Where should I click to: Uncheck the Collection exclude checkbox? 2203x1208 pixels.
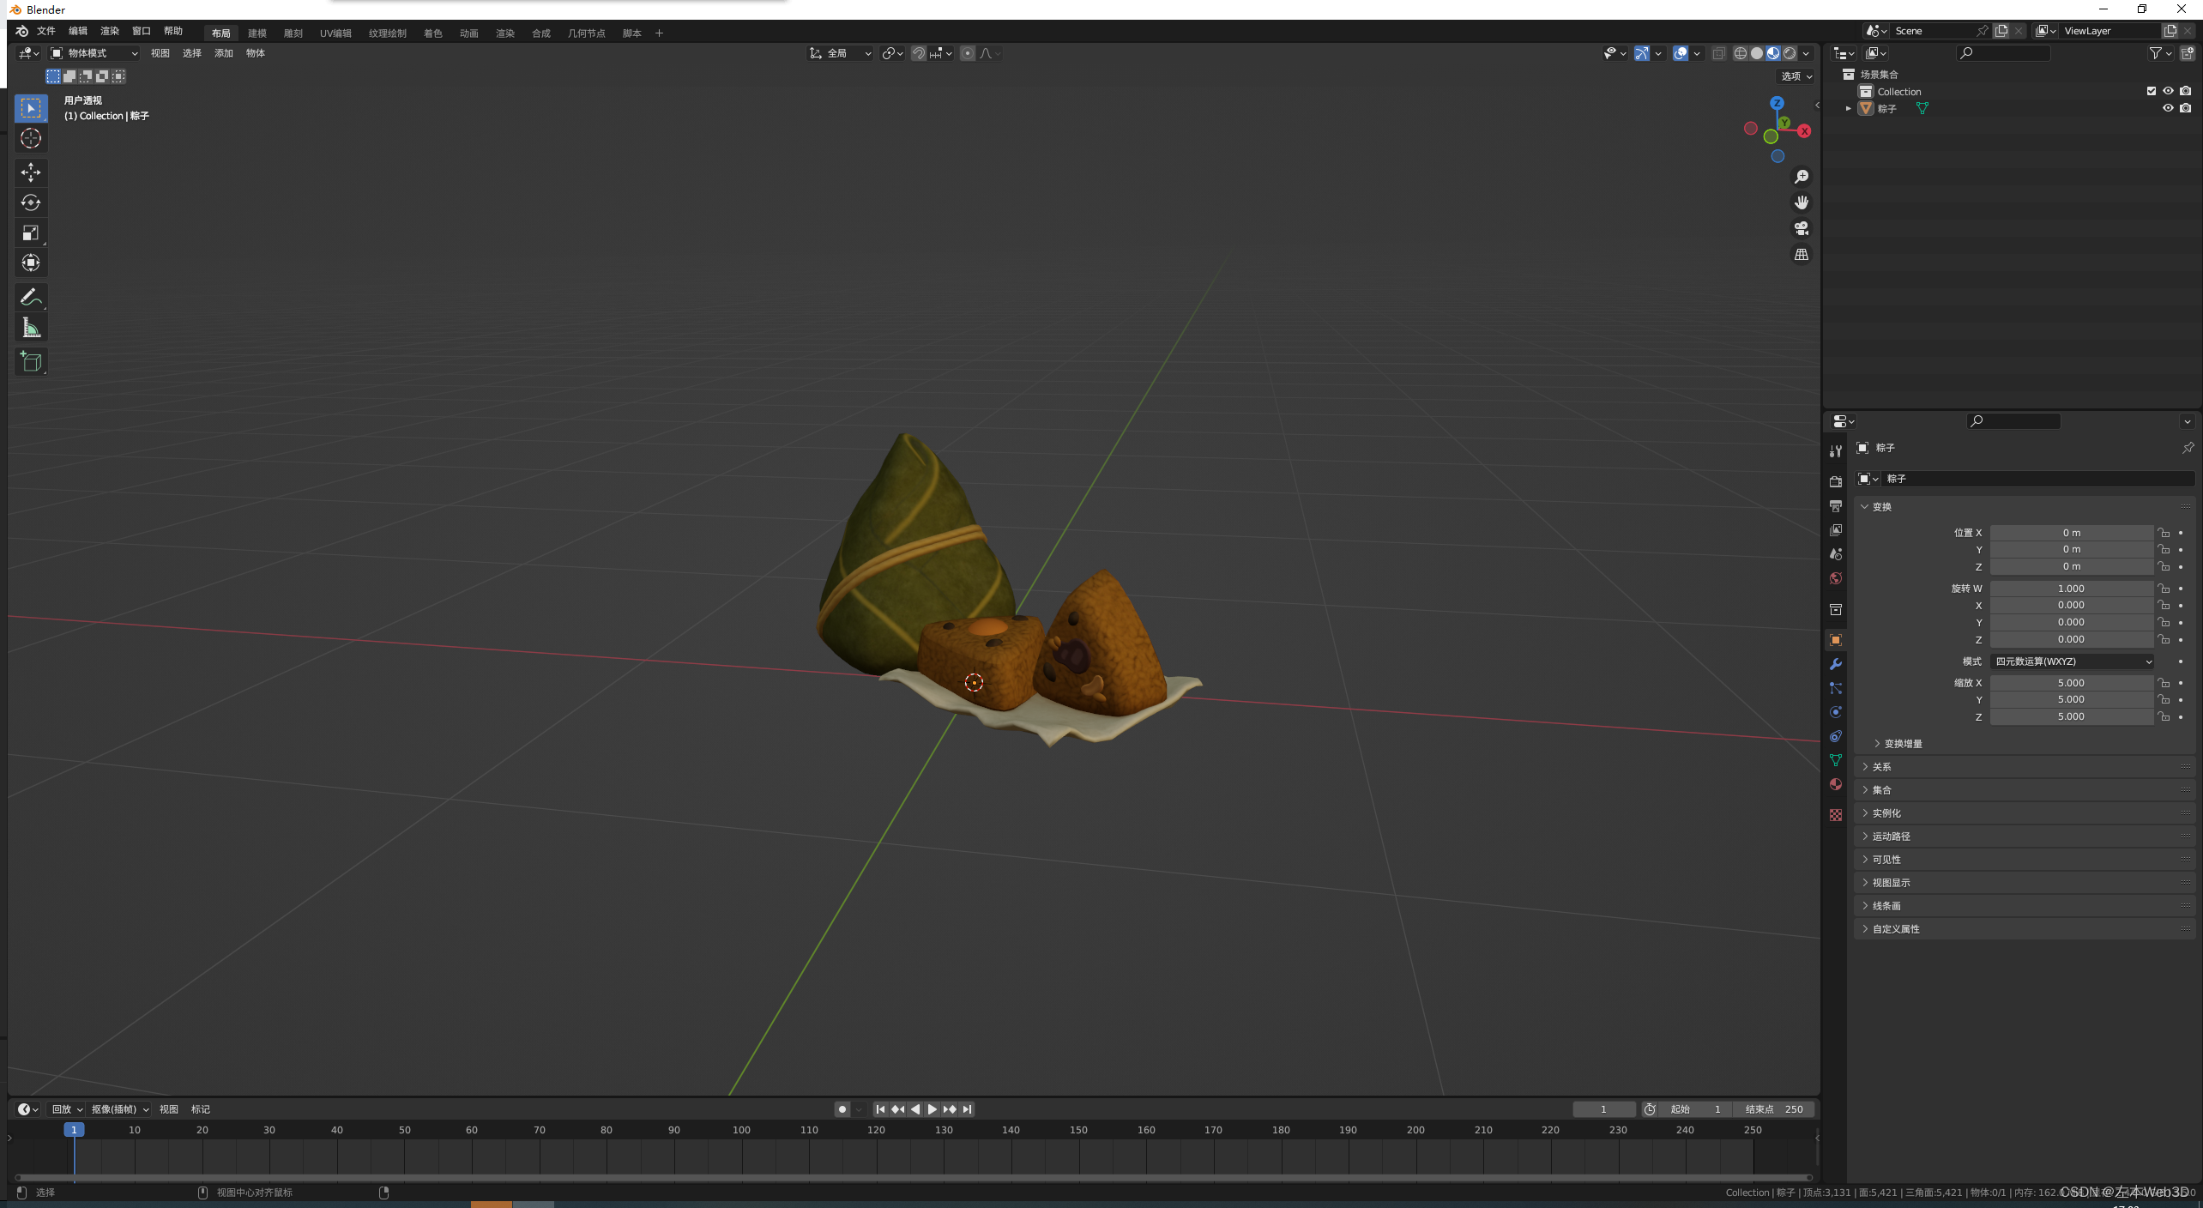point(2152,91)
